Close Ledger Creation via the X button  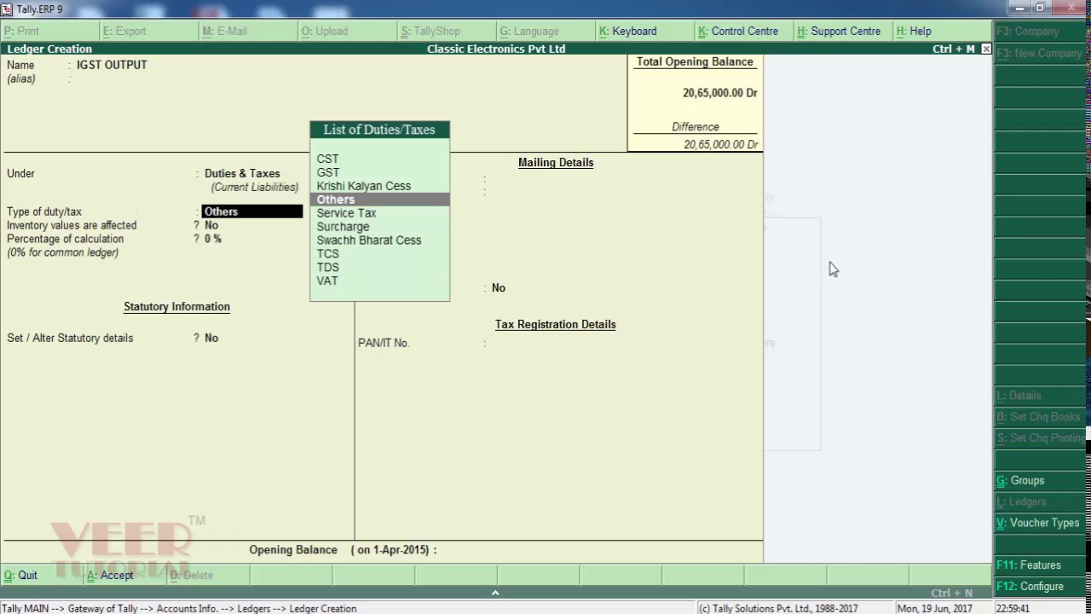point(986,49)
